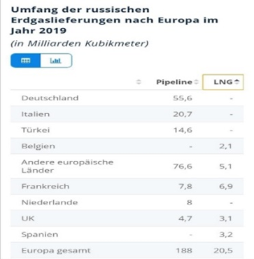Select Belgien LNG value 2,1

point(226,146)
